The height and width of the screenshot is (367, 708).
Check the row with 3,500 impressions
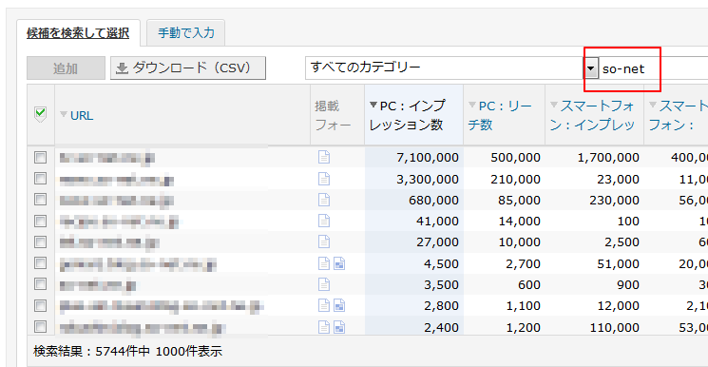pos(41,284)
